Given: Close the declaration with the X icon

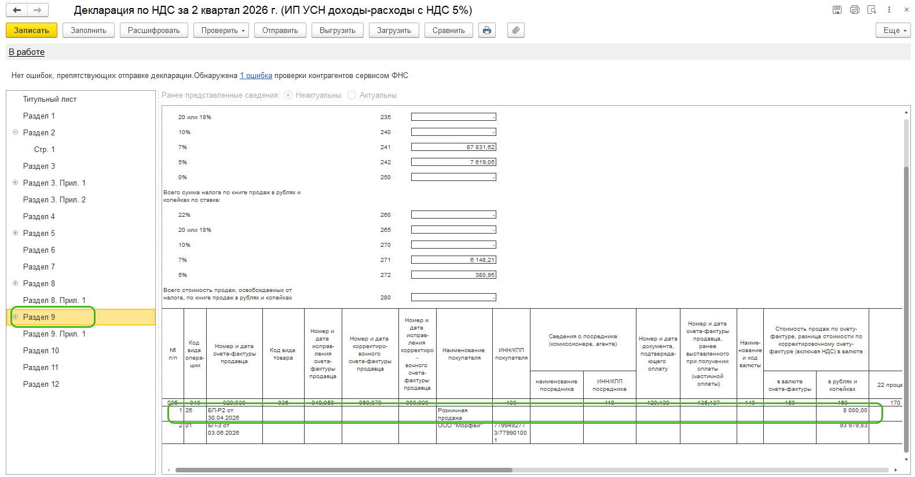Looking at the screenshot, I should 906,10.
